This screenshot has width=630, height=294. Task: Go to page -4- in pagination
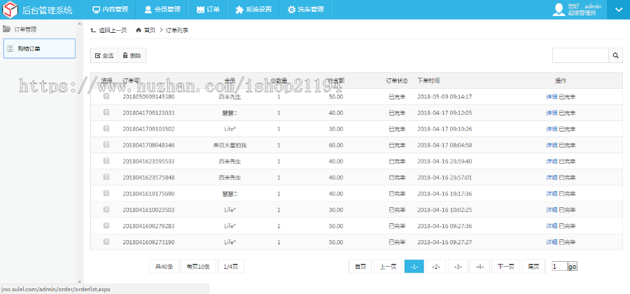tap(479, 266)
